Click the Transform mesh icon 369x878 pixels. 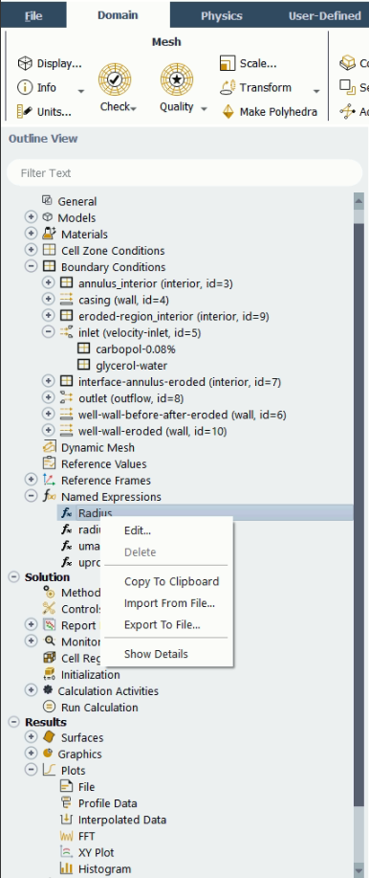(x=228, y=87)
